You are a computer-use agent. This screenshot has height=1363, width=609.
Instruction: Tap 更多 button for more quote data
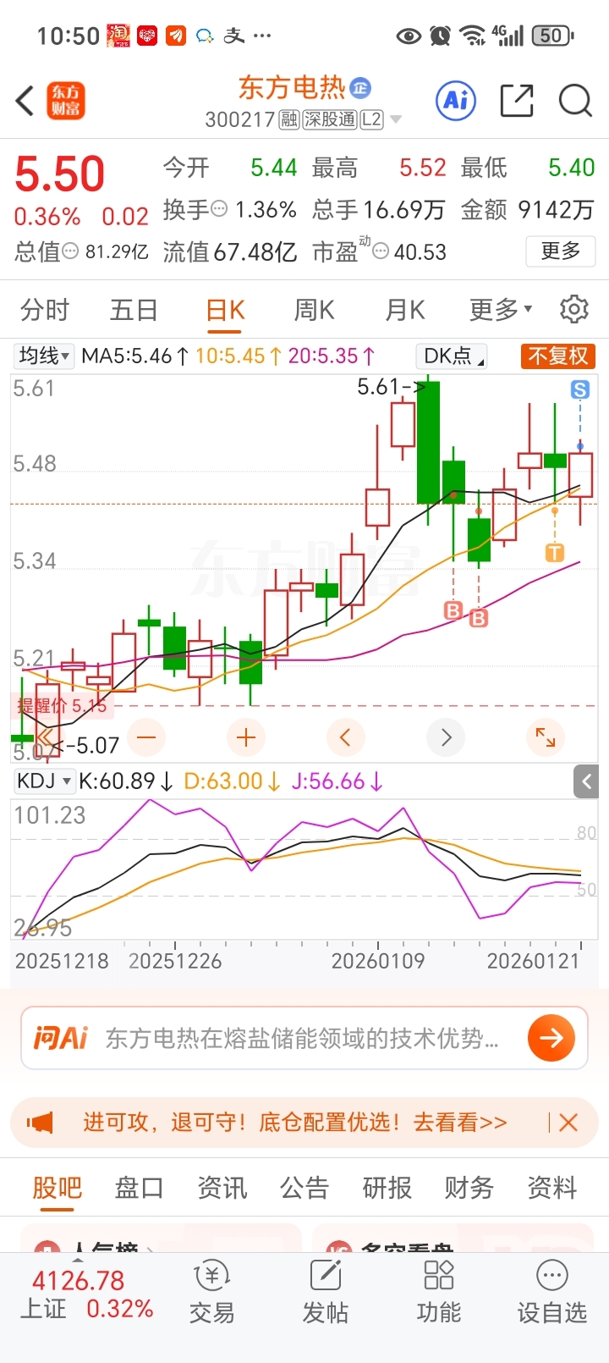[560, 251]
